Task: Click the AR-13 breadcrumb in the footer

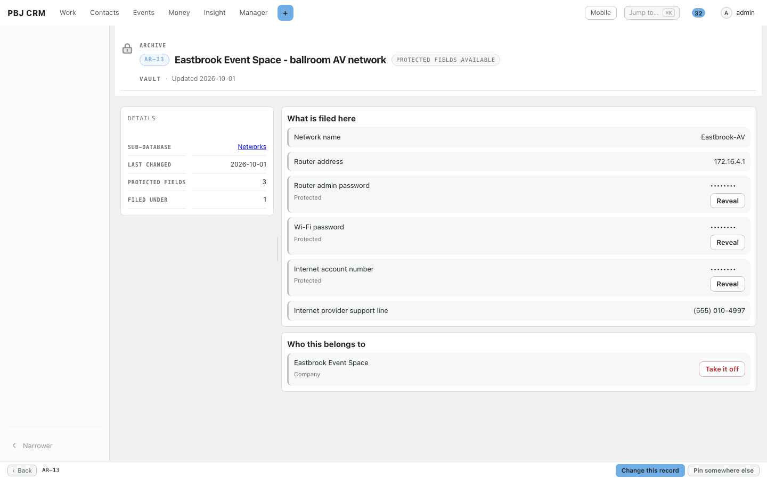Action: tap(51, 470)
